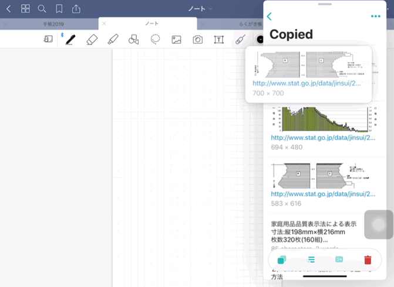Select the Eraser tool
The width and height of the screenshot is (394, 287).
tap(92, 40)
